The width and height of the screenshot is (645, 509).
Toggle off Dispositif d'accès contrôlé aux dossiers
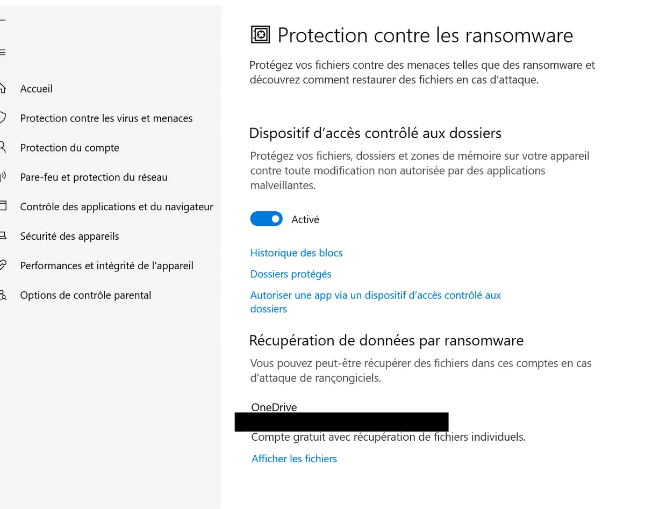coord(266,219)
